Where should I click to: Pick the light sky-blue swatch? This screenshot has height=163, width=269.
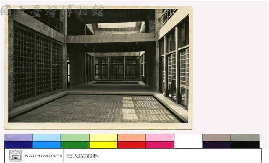(46, 138)
